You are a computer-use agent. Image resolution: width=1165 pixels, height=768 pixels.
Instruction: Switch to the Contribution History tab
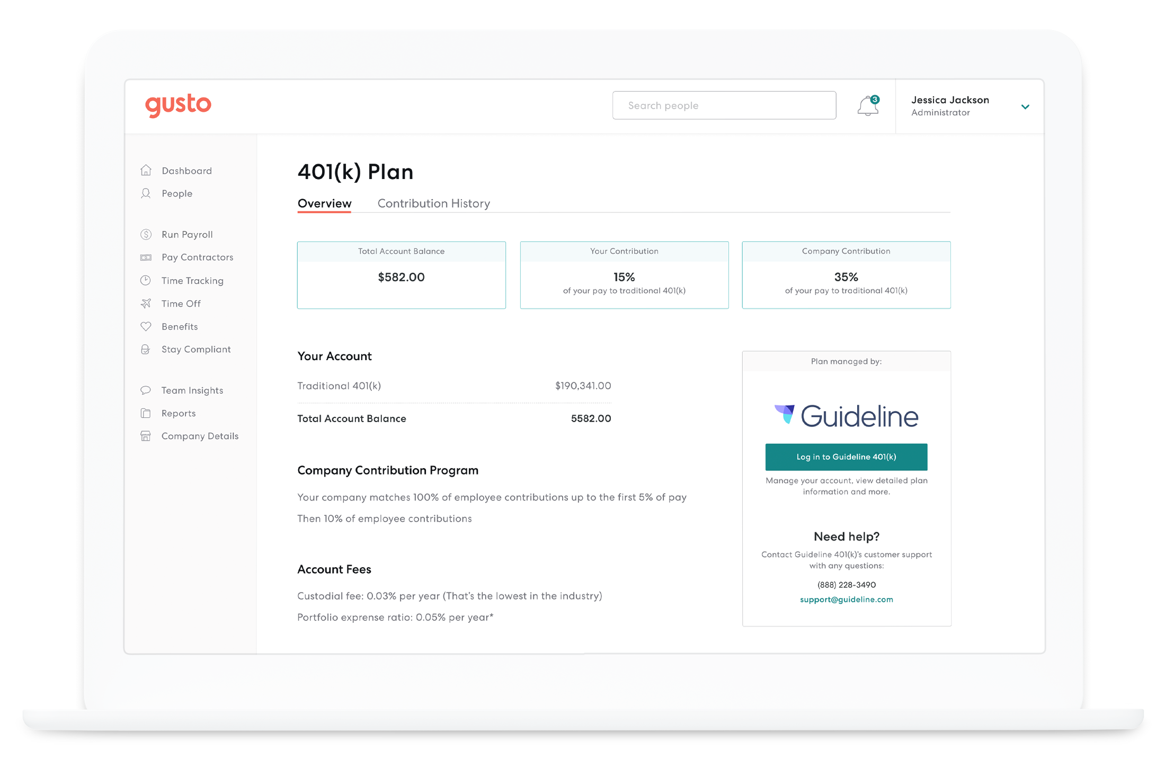[x=433, y=203]
